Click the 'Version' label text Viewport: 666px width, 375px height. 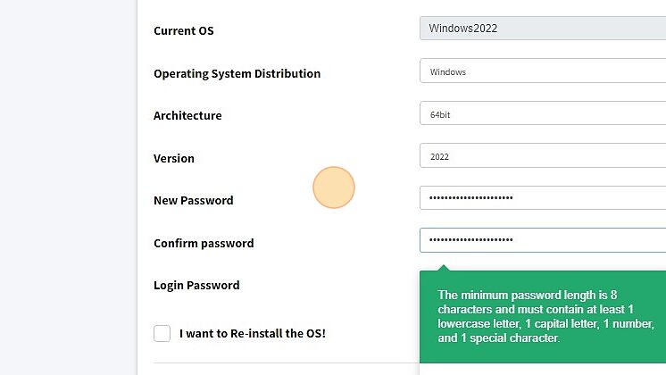tap(174, 158)
